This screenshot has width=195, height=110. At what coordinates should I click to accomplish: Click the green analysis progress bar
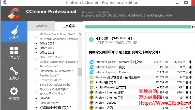tap(138, 27)
